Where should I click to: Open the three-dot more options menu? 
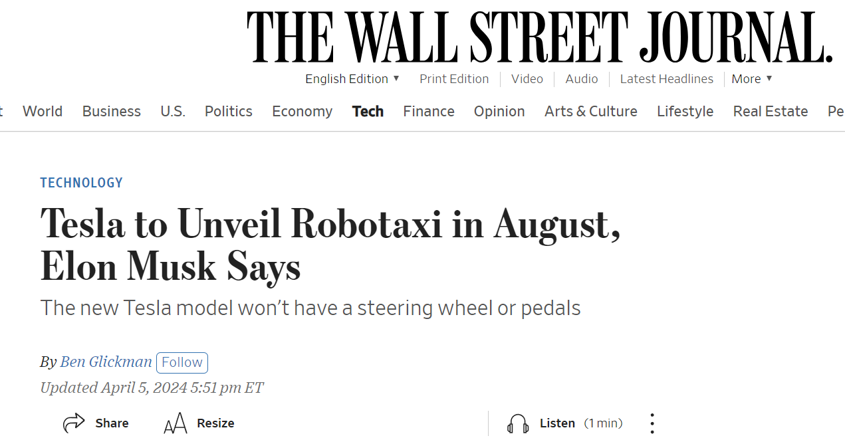pos(652,423)
